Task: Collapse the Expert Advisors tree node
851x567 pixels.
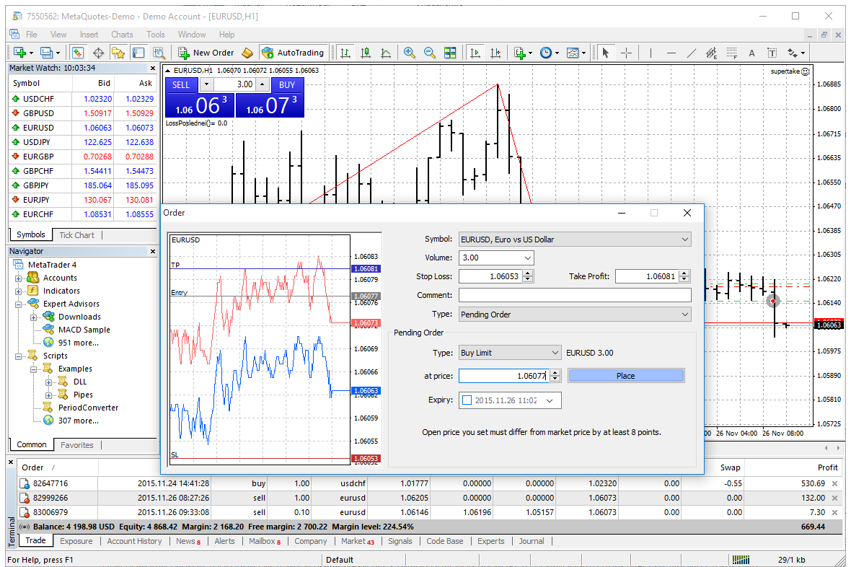Action: 19,304
